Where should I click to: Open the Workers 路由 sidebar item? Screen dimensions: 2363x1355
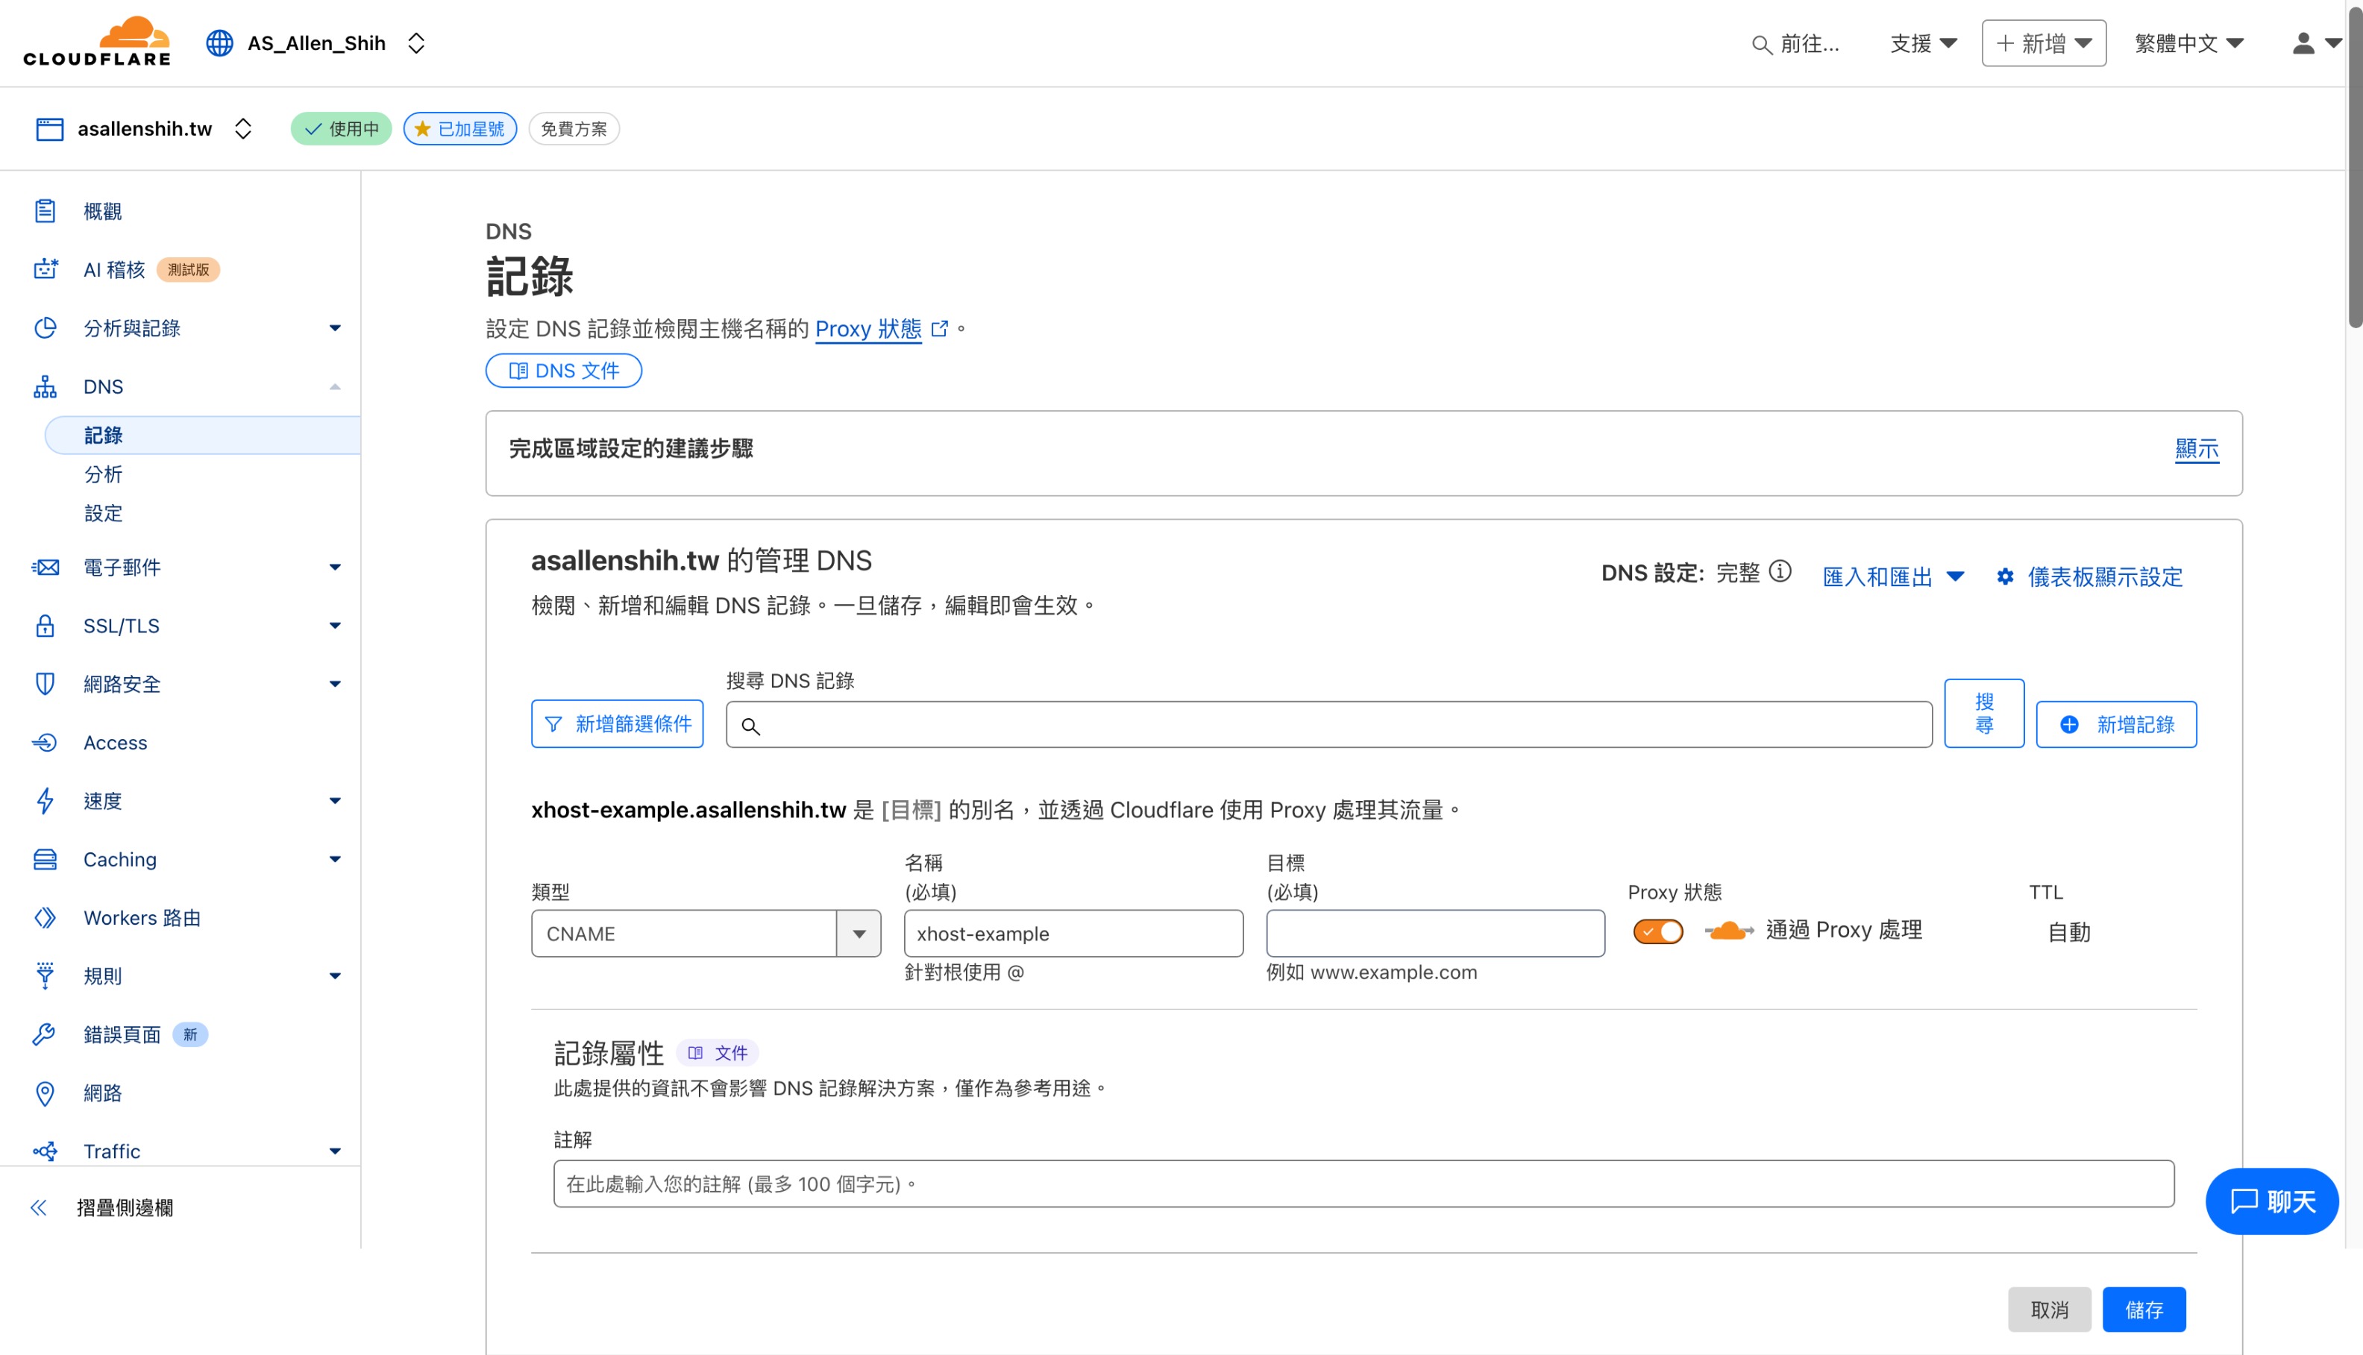[142, 917]
